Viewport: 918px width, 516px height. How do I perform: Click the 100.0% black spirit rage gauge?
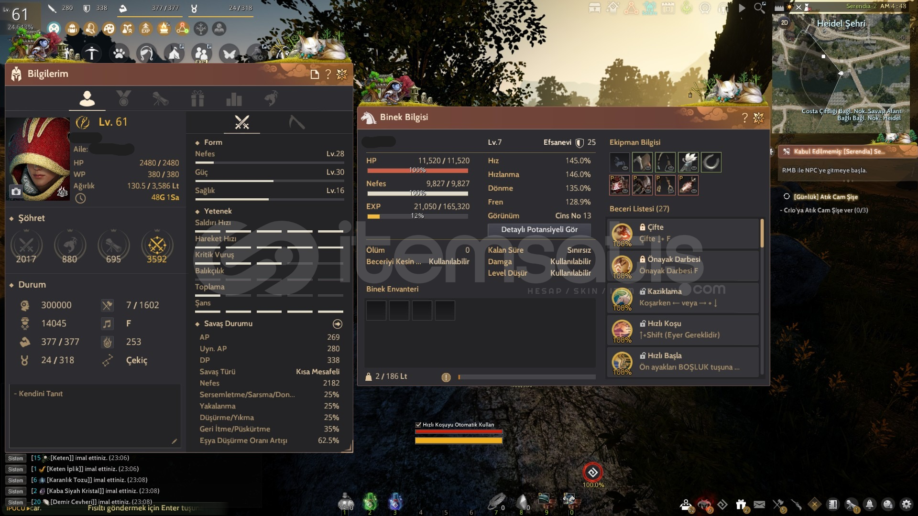593,473
